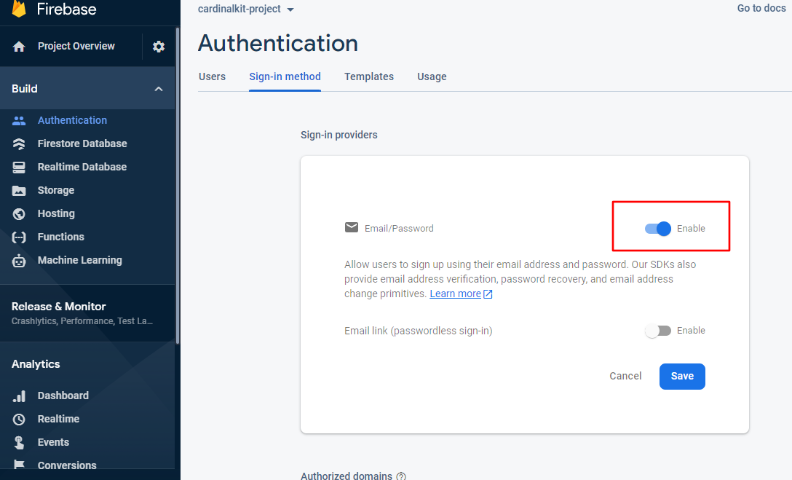Image resolution: width=792 pixels, height=480 pixels.
Task: Open Realtime Database from sidebar
Action: click(81, 166)
